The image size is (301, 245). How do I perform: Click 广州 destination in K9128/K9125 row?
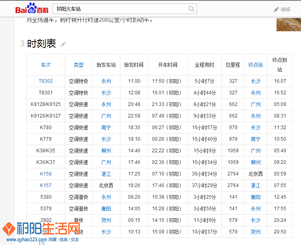click(x=256, y=104)
